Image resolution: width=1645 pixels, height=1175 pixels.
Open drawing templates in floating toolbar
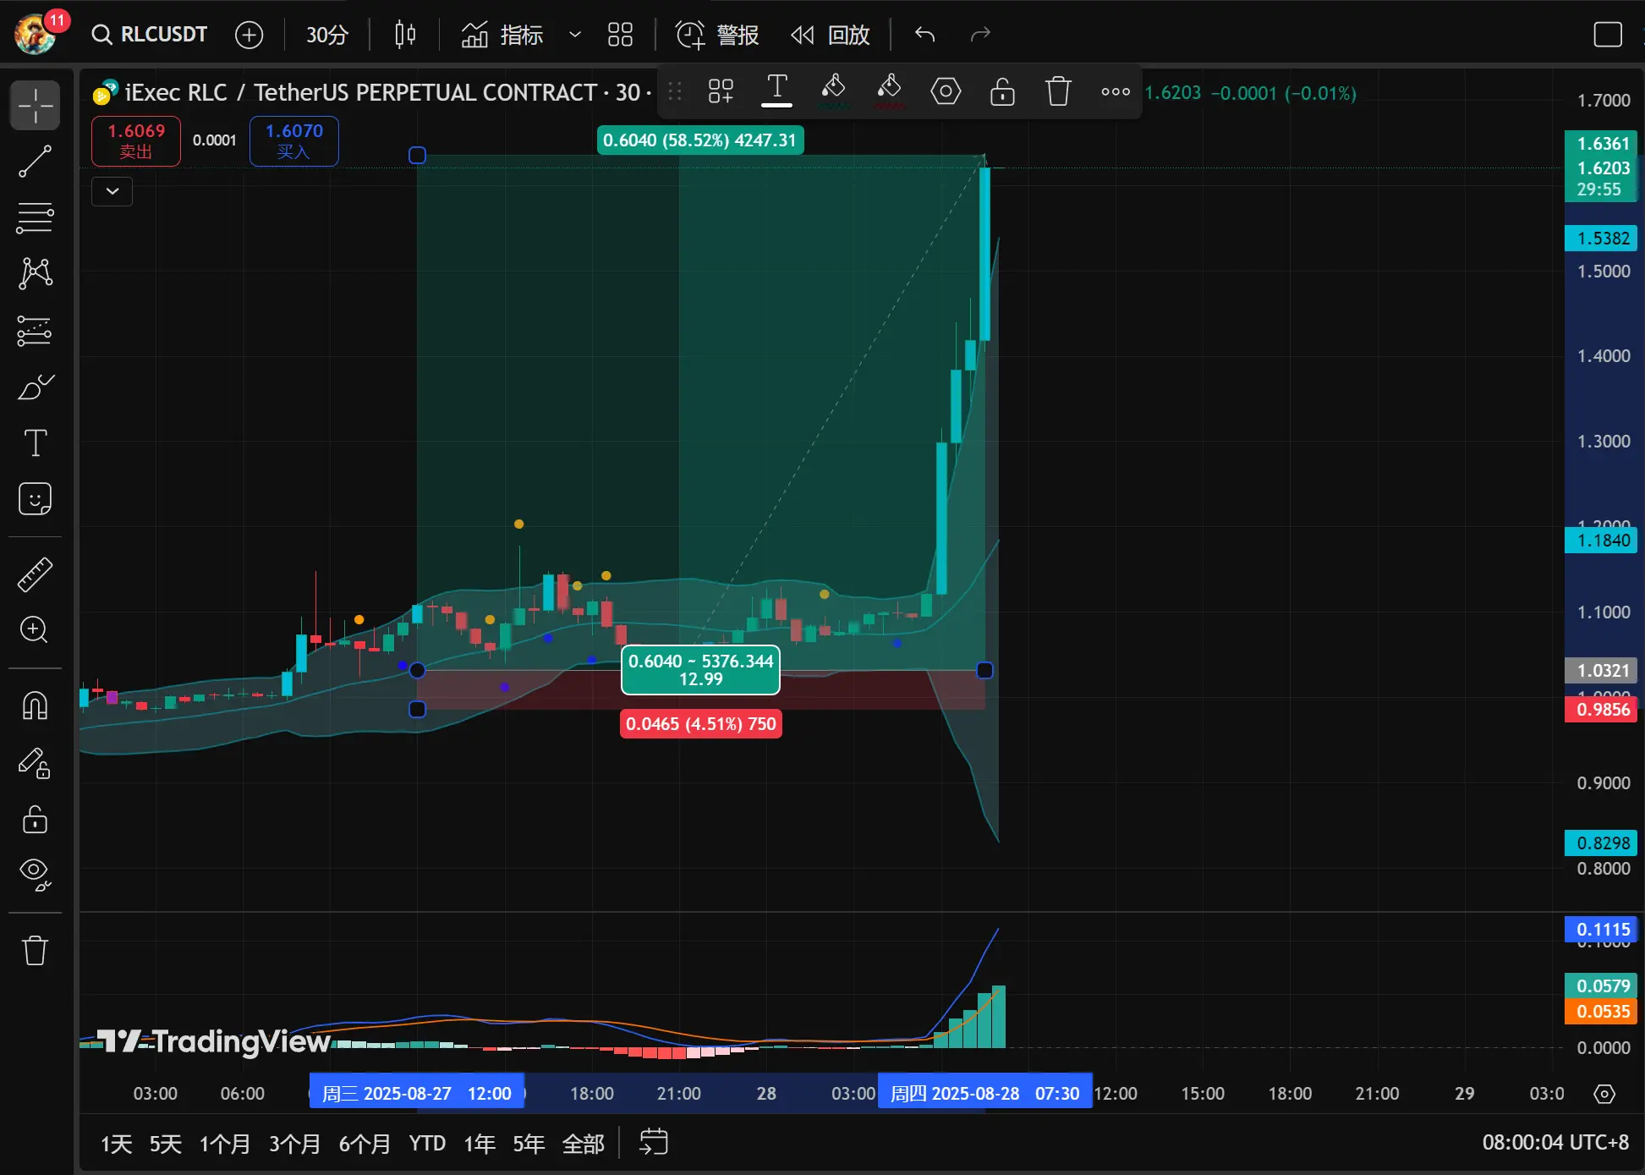[x=721, y=91]
